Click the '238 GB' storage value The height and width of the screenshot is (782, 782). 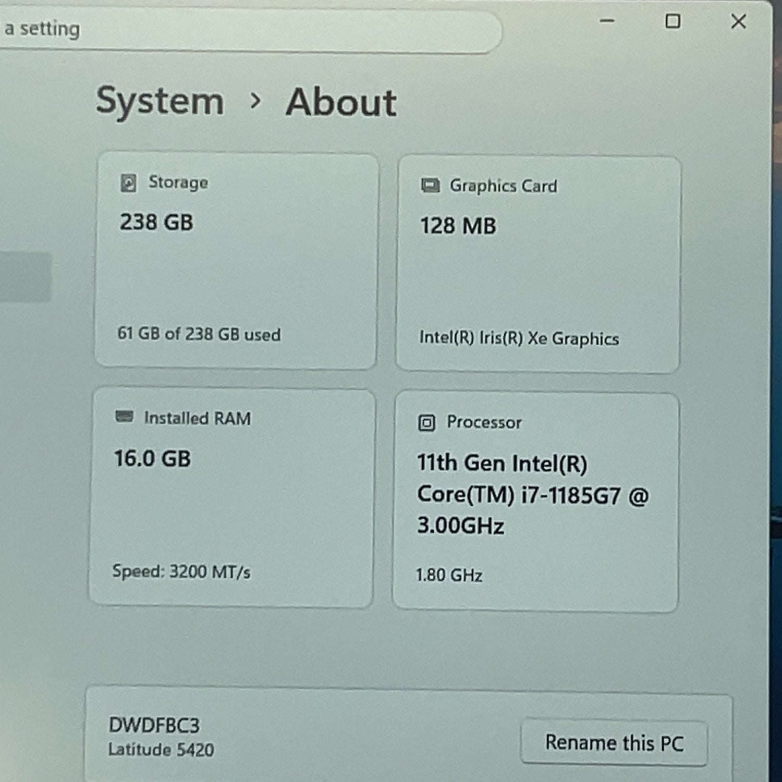pos(156,222)
